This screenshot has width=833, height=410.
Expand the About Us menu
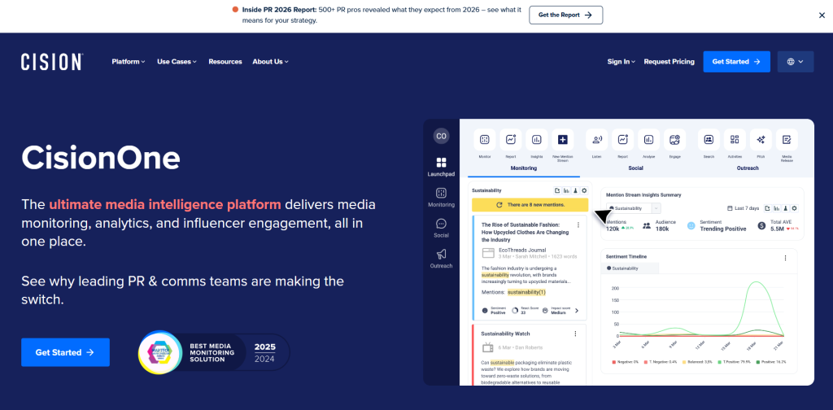coord(270,62)
